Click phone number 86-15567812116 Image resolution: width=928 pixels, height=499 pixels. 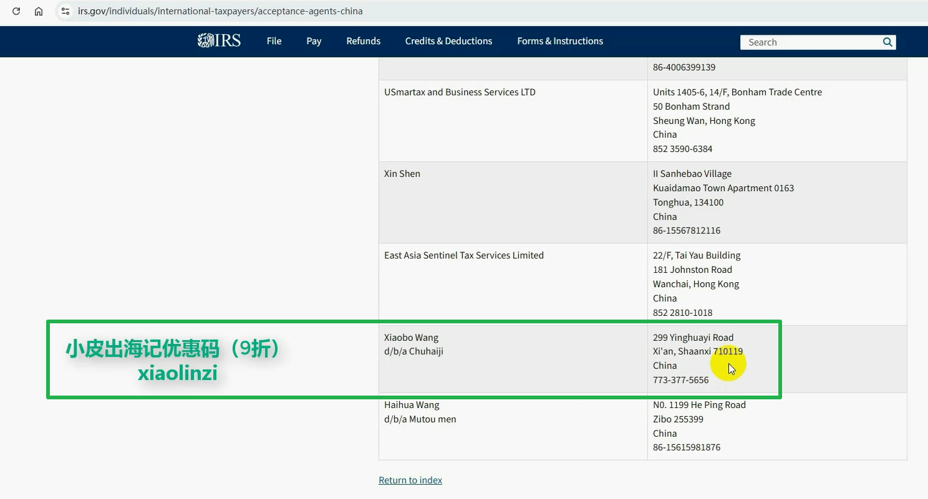pos(687,230)
